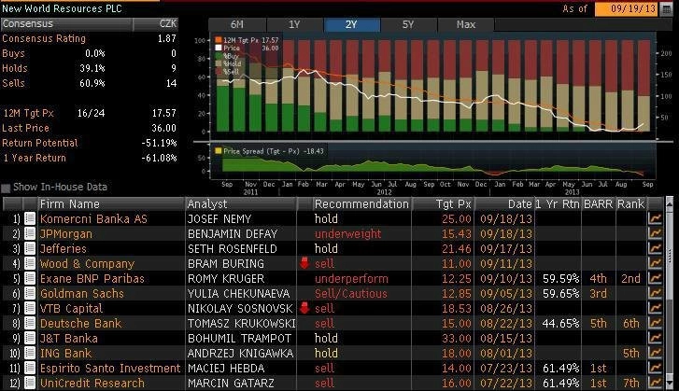The height and width of the screenshot is (391, 679).
Task: Open chart icon in Deutsche Bank row
Action: [x=655, y=323]
